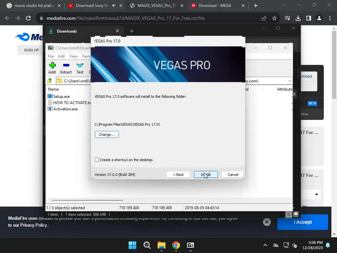This screenshot has height=253, width=337.
Task: Open clock and date 5:06 PM
Action: pyautogui.click(x=313, y=245)
